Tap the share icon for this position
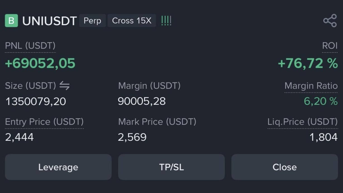This screenshot has height=193, width=343. 330,21
